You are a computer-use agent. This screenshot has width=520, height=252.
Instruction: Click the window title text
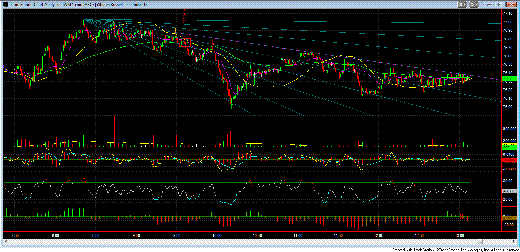(x=79, y=5)
